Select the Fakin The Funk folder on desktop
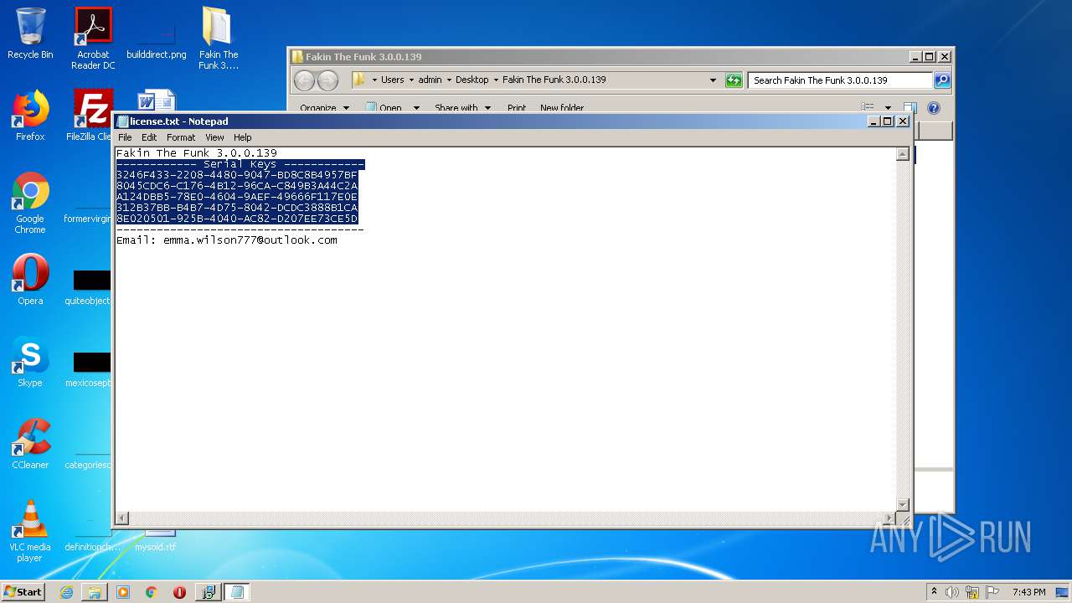This screenshot has width=1072, height=603. click(x=218, y=39)
